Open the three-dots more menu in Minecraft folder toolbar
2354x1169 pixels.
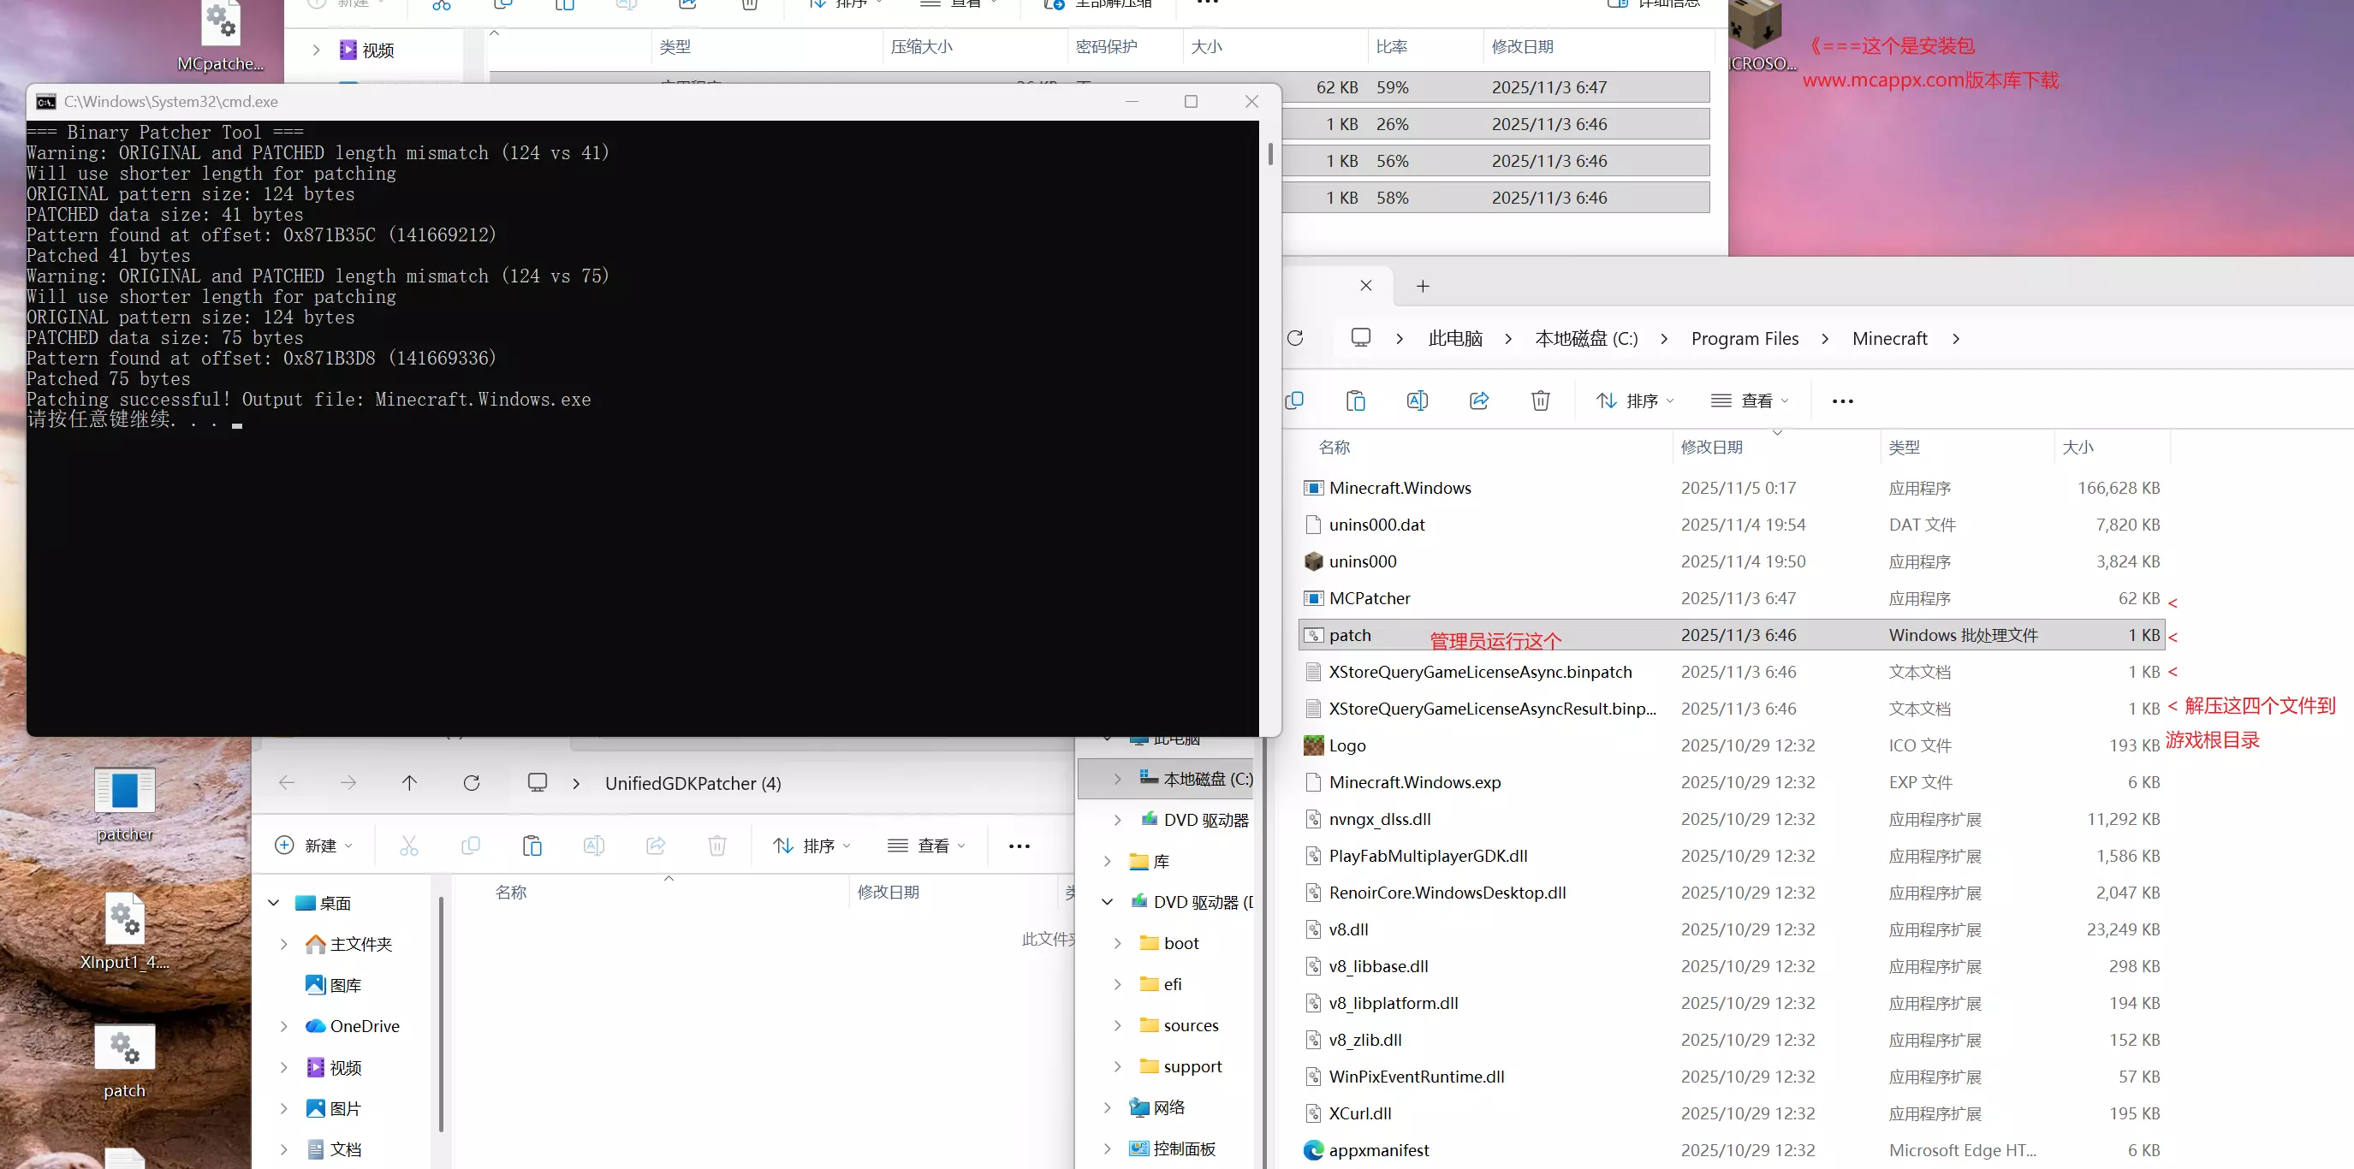pos(1842,401)
